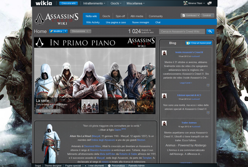Open the Mentori link

141,140
